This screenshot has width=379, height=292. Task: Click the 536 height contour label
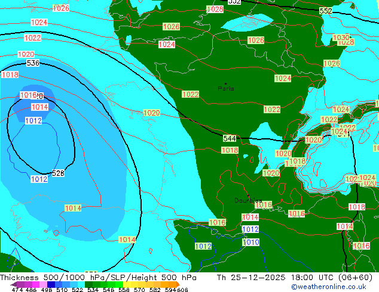pos(33,63)
